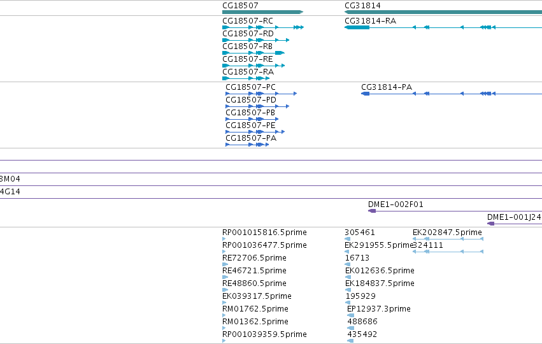Click CG18507-PC protein label
The width and height of the screenshot is (542, 344).
(250, 87)
